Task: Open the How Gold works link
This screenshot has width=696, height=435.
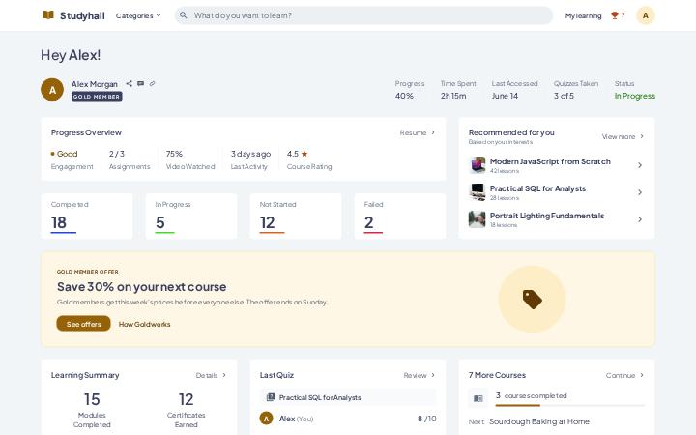Action: coord(144,324)
